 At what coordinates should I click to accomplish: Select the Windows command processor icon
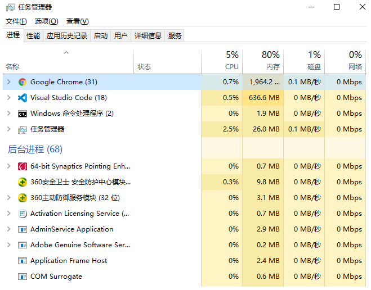click(x=23, y=114)
